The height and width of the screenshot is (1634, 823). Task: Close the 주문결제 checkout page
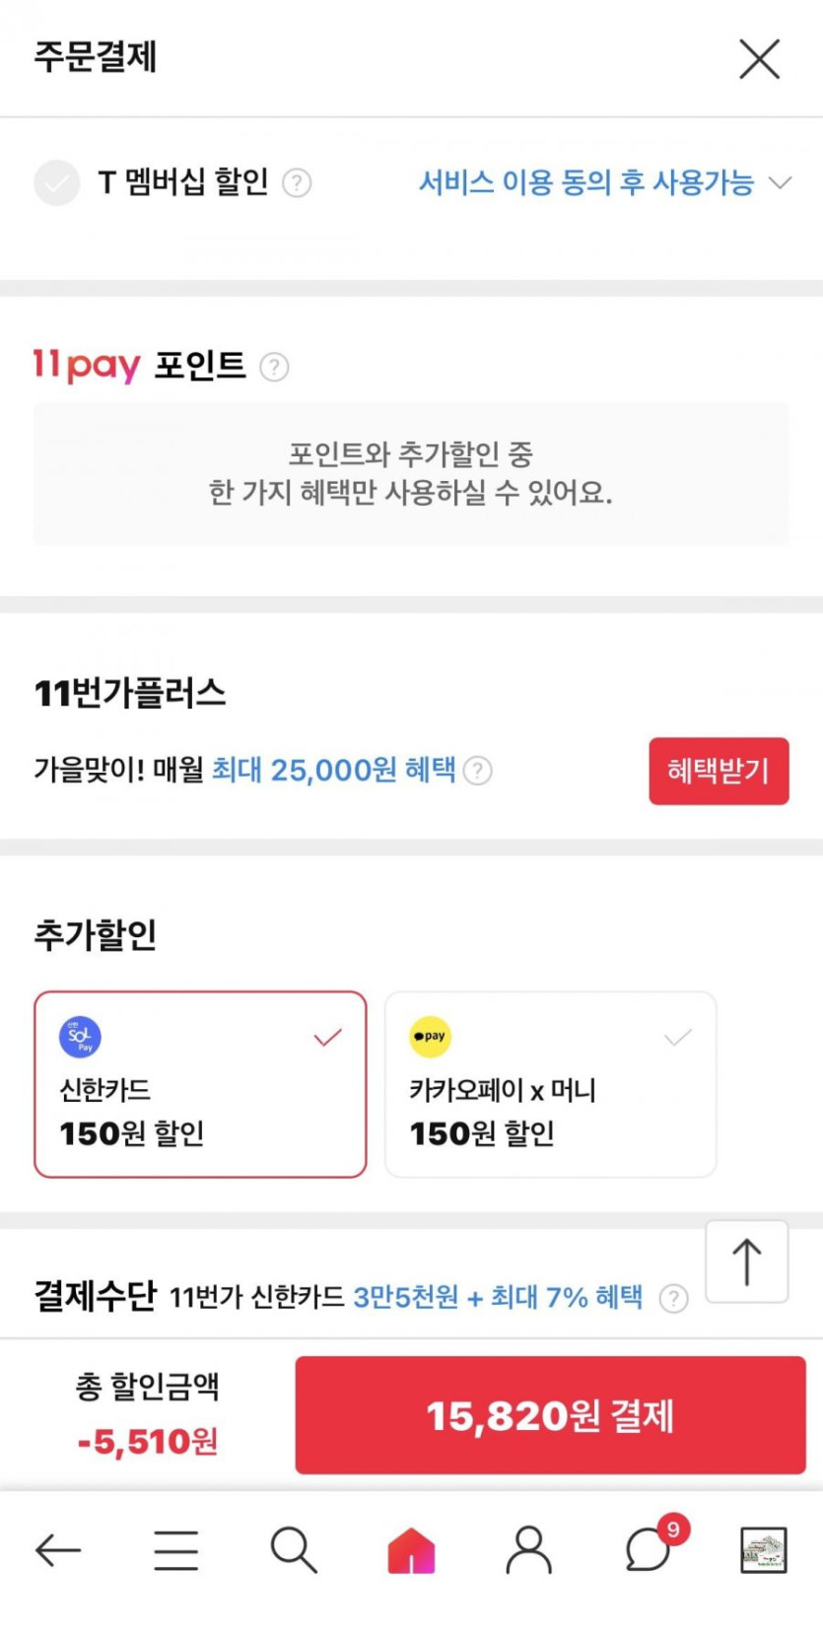[x=759, y=59]
